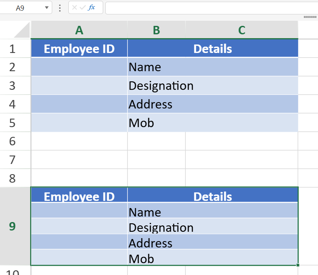Click the Cancel X icon in formula bar
The width and height of the screenshot is (318, 275).
[74, 8]
